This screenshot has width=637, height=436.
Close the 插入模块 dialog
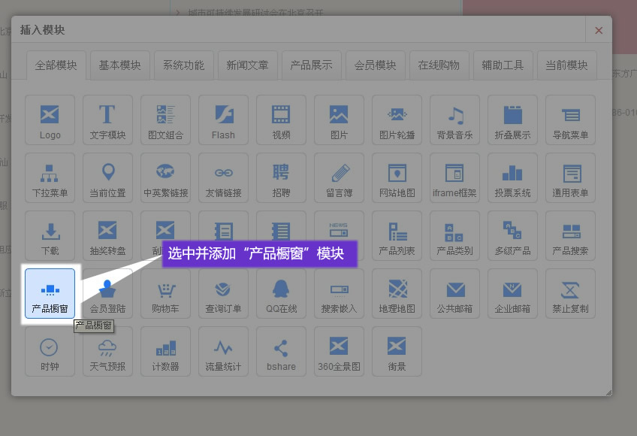click(599, 31)
